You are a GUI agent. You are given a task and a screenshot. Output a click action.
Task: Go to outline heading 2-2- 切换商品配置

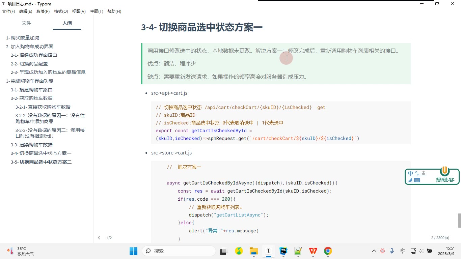29,64
